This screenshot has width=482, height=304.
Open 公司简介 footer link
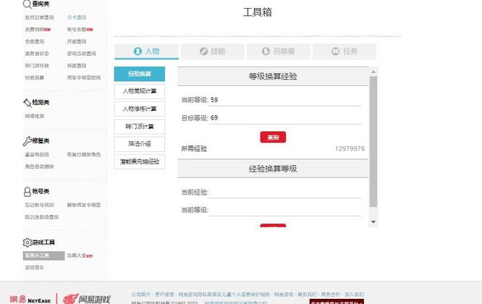pyautogui.click(x=141, y=295)
